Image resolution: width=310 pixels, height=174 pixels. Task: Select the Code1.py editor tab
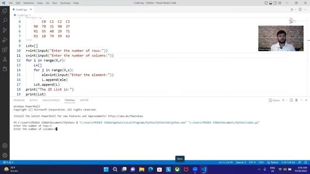pos(21,10)
